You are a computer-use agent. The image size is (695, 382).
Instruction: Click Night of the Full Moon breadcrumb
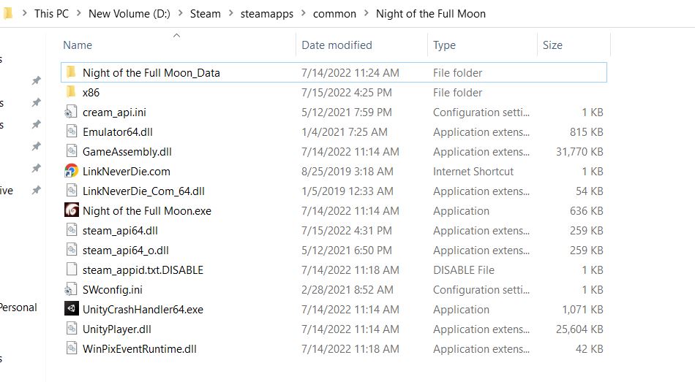tap(431, 14)
